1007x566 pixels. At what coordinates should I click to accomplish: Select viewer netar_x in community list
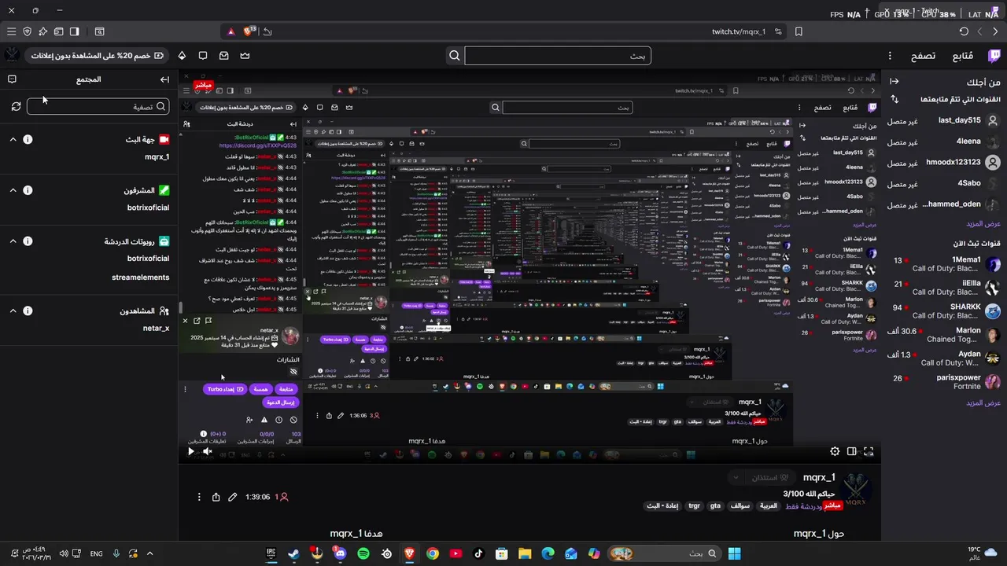[156, 328]
